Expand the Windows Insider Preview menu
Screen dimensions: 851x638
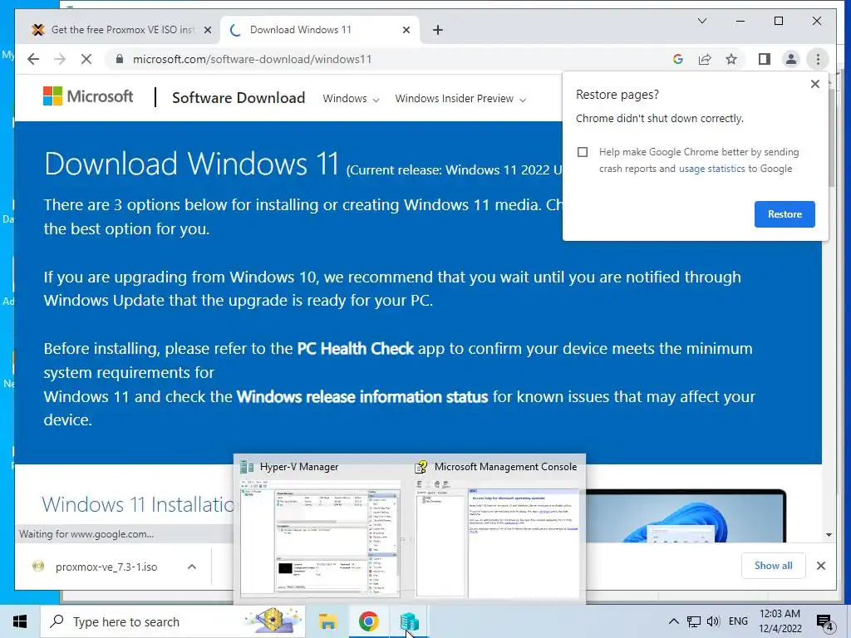[460, 99]
